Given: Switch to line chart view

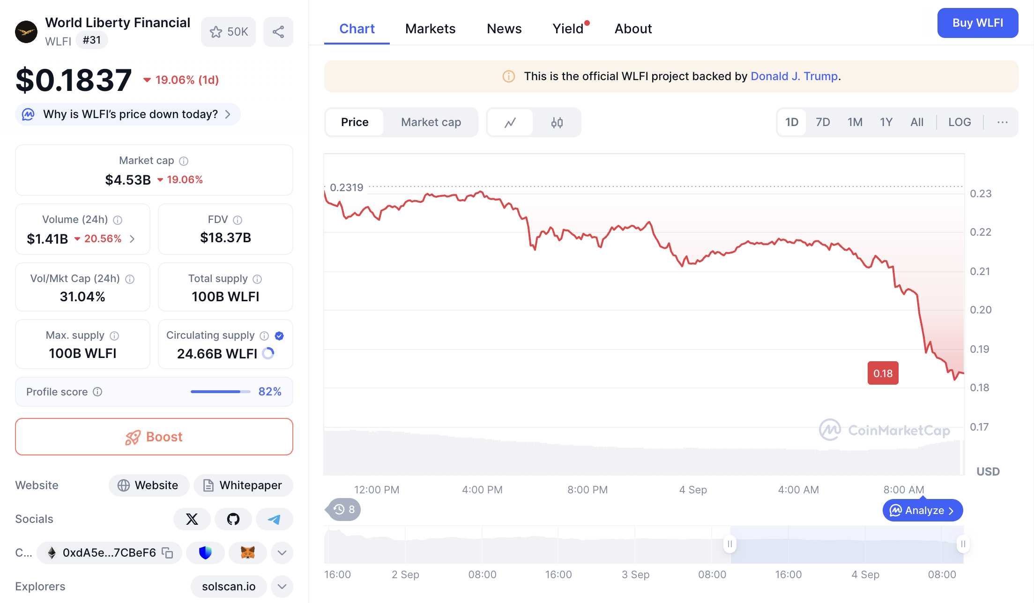Looking at the screenshot, I should click(x=510, y=123).
